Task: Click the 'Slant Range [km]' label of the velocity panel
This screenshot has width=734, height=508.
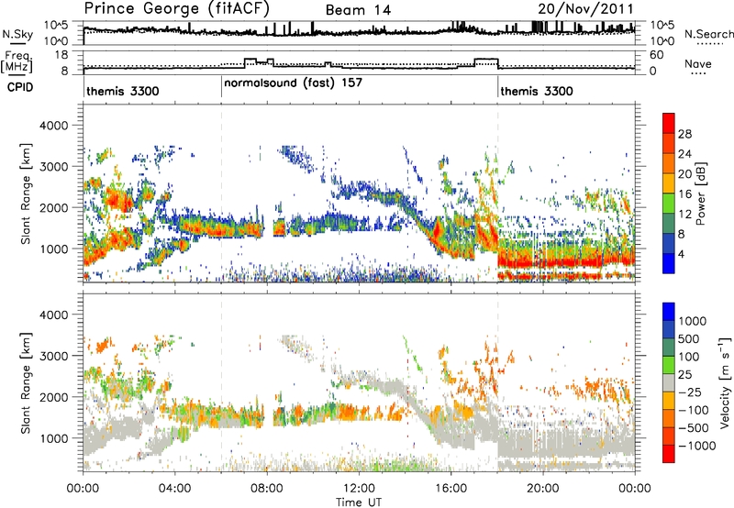Action: click(26, 383)
